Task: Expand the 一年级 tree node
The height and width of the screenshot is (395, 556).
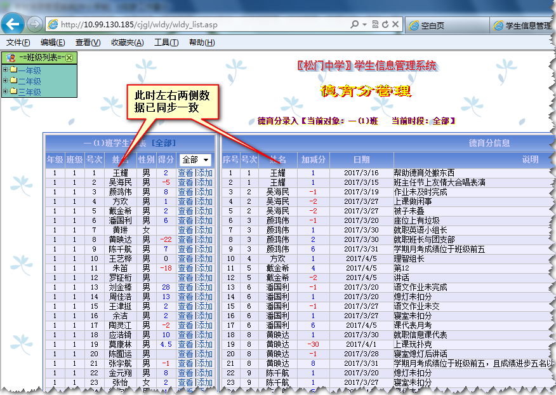Action: (5, 70)
